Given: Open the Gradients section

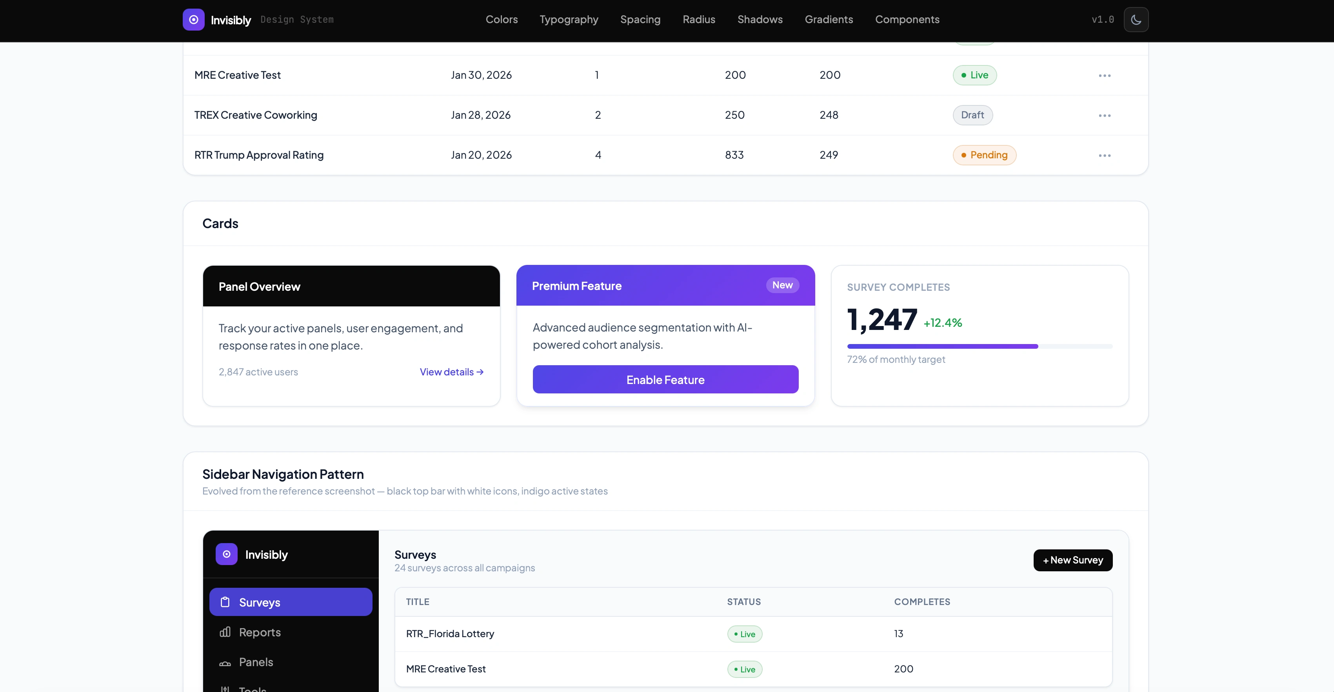Looking at the screenshot, I should [x=829, y=20].
